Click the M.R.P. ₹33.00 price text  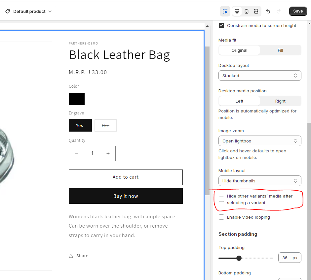pos(88,72)
